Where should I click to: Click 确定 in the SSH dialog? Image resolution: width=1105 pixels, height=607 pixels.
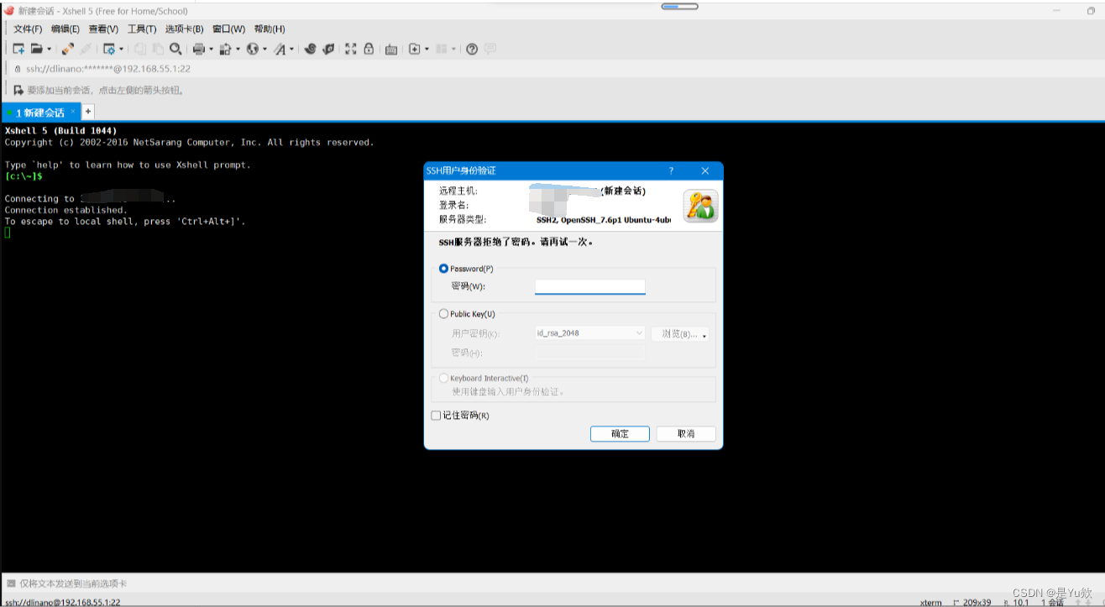[x=620, y=434]
